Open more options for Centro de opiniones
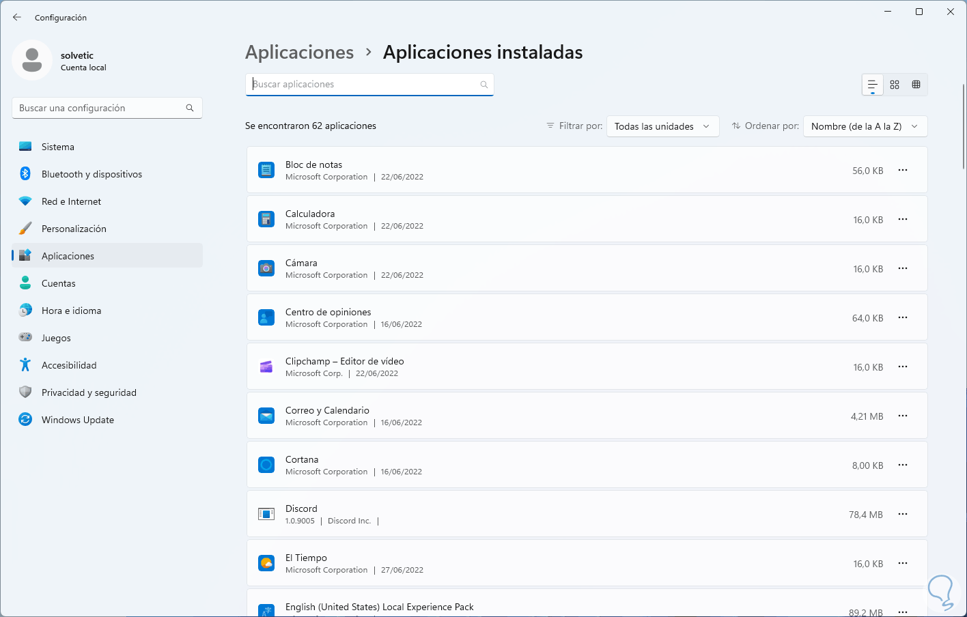 coord(903,317)
